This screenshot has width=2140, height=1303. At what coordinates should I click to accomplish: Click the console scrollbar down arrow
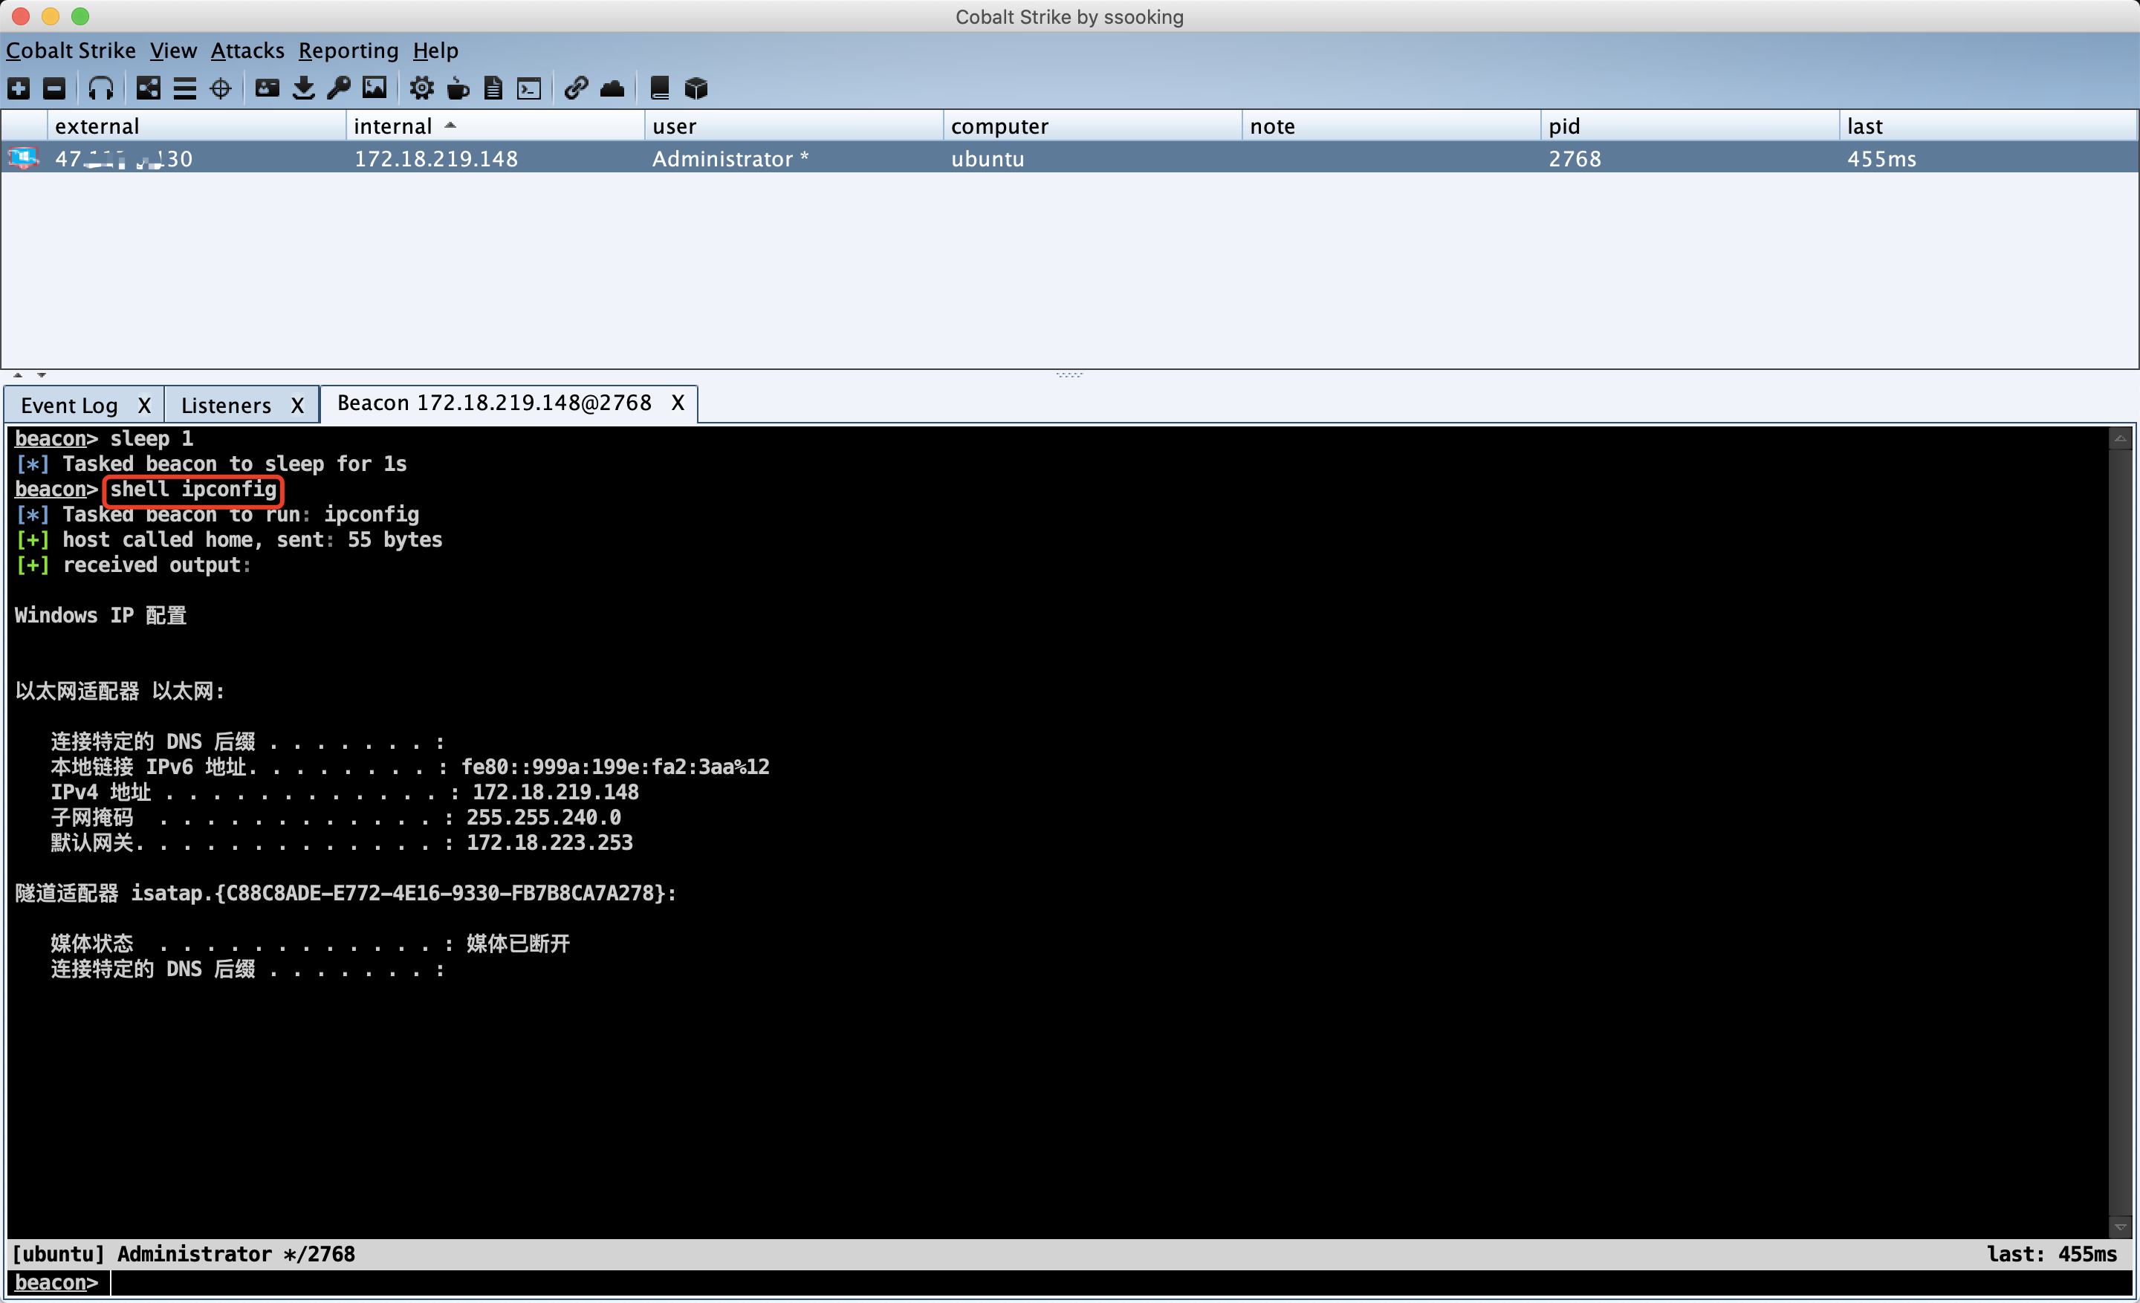pos(2120,1226)
